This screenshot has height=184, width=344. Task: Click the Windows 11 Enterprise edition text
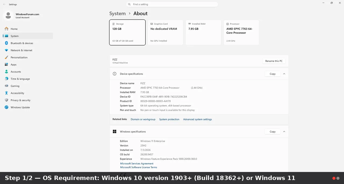(153, 141)
